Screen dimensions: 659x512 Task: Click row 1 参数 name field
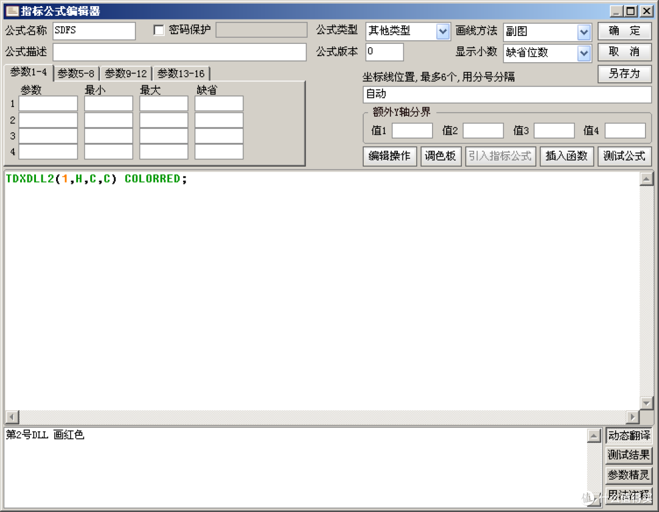tap(48, 103)
